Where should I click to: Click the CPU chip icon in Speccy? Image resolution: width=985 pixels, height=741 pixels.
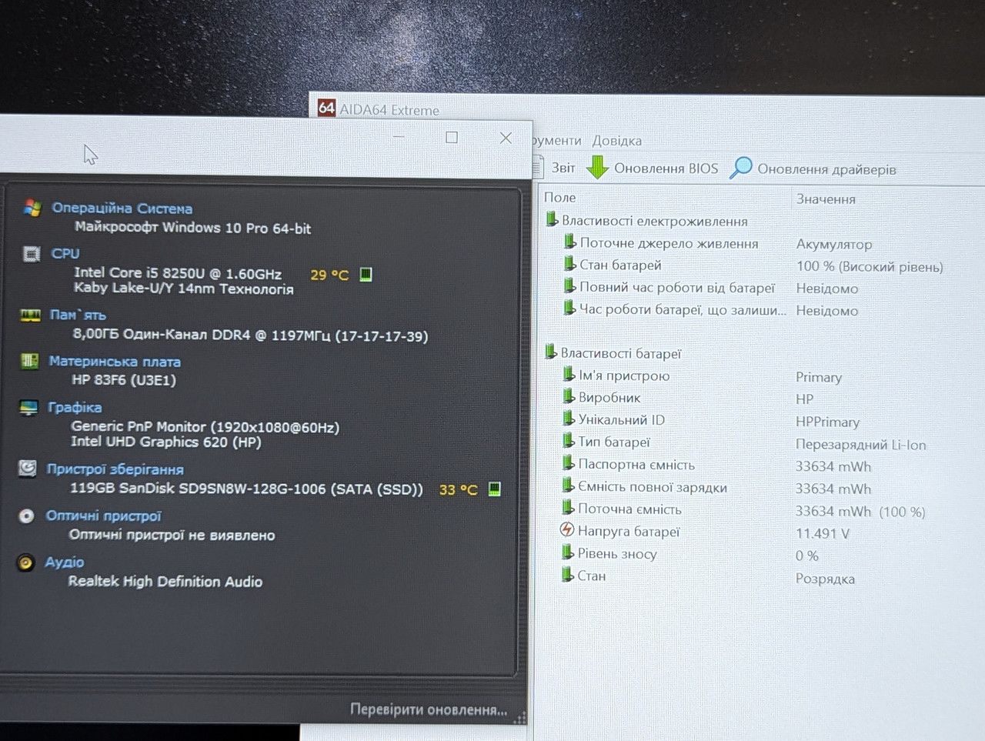[32, 254]
